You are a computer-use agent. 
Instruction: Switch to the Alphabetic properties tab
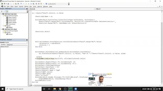pos(3,44)
